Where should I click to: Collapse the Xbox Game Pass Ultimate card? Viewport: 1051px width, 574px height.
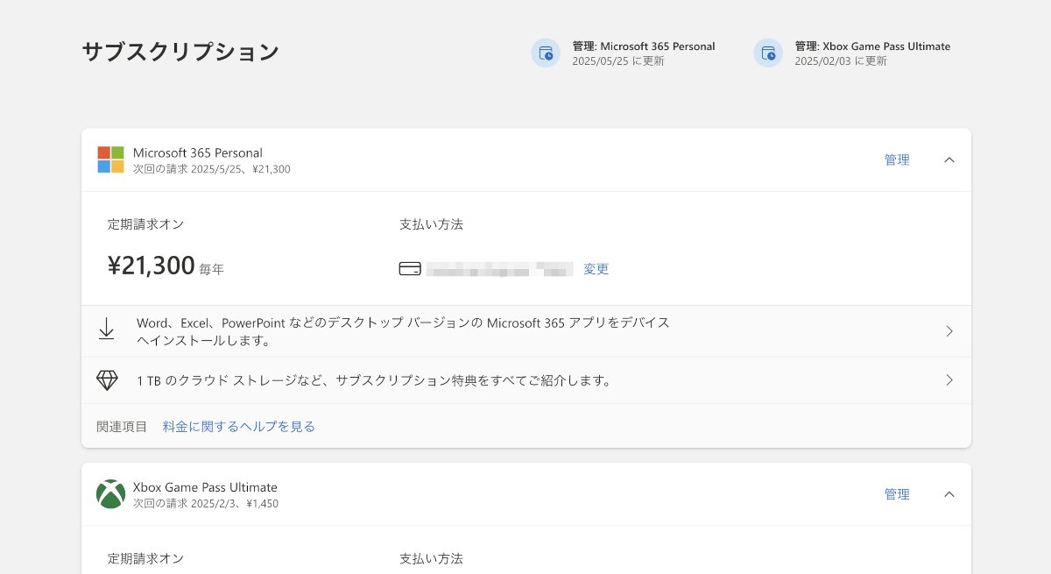(949, 493)
